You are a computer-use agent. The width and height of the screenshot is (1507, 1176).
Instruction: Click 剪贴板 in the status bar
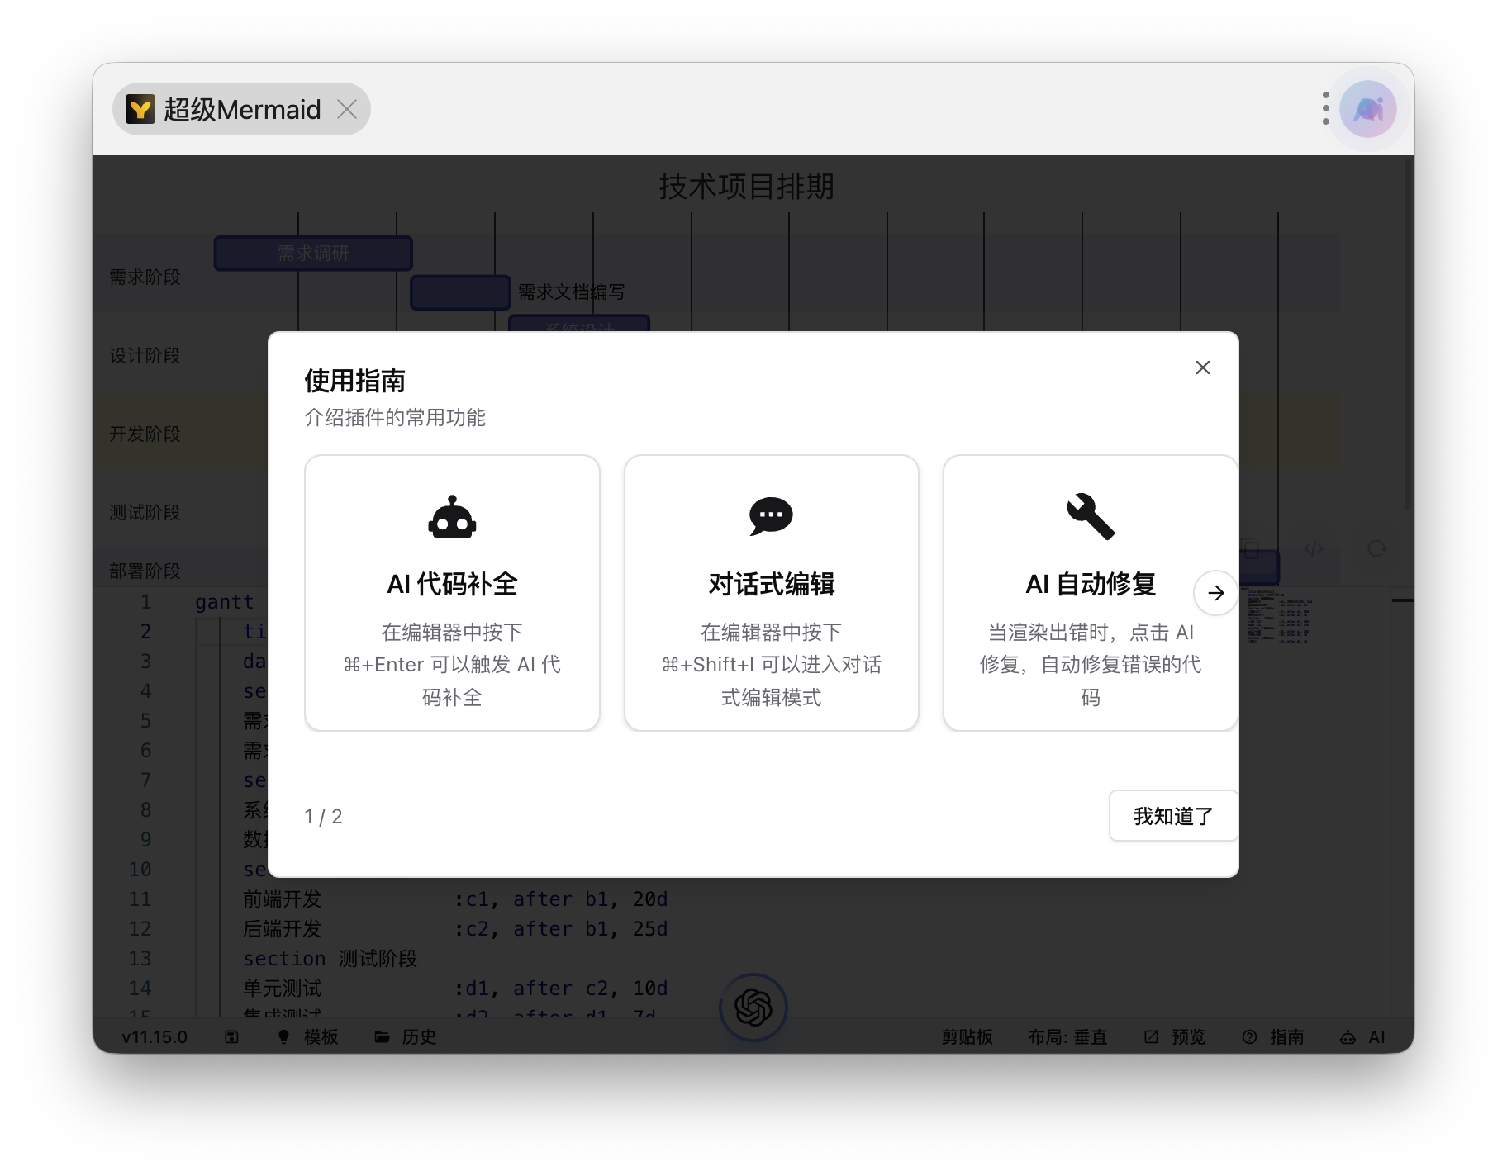click(967, 1037)
